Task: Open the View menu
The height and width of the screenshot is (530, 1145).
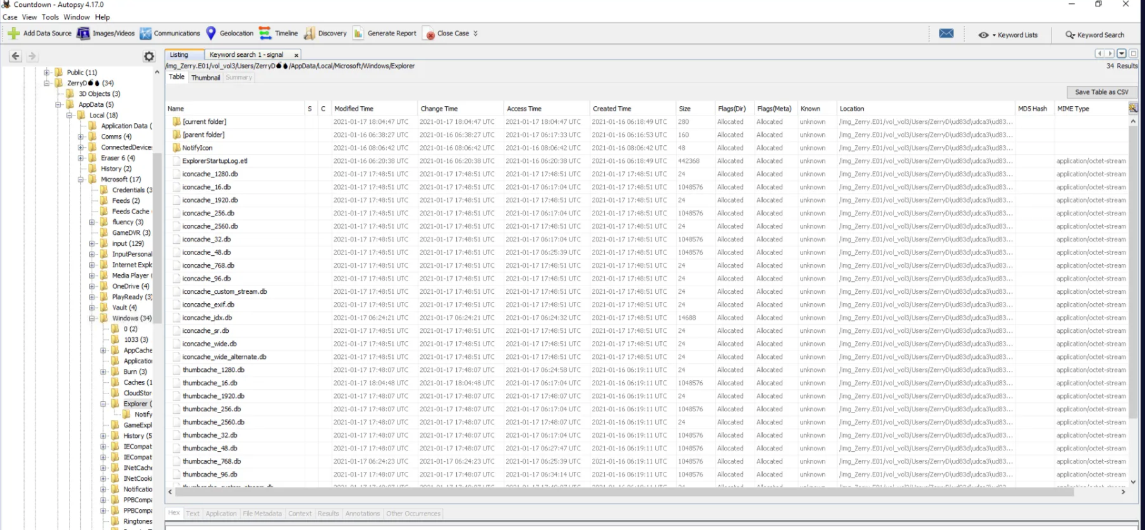Action: [x=30, y=17]
